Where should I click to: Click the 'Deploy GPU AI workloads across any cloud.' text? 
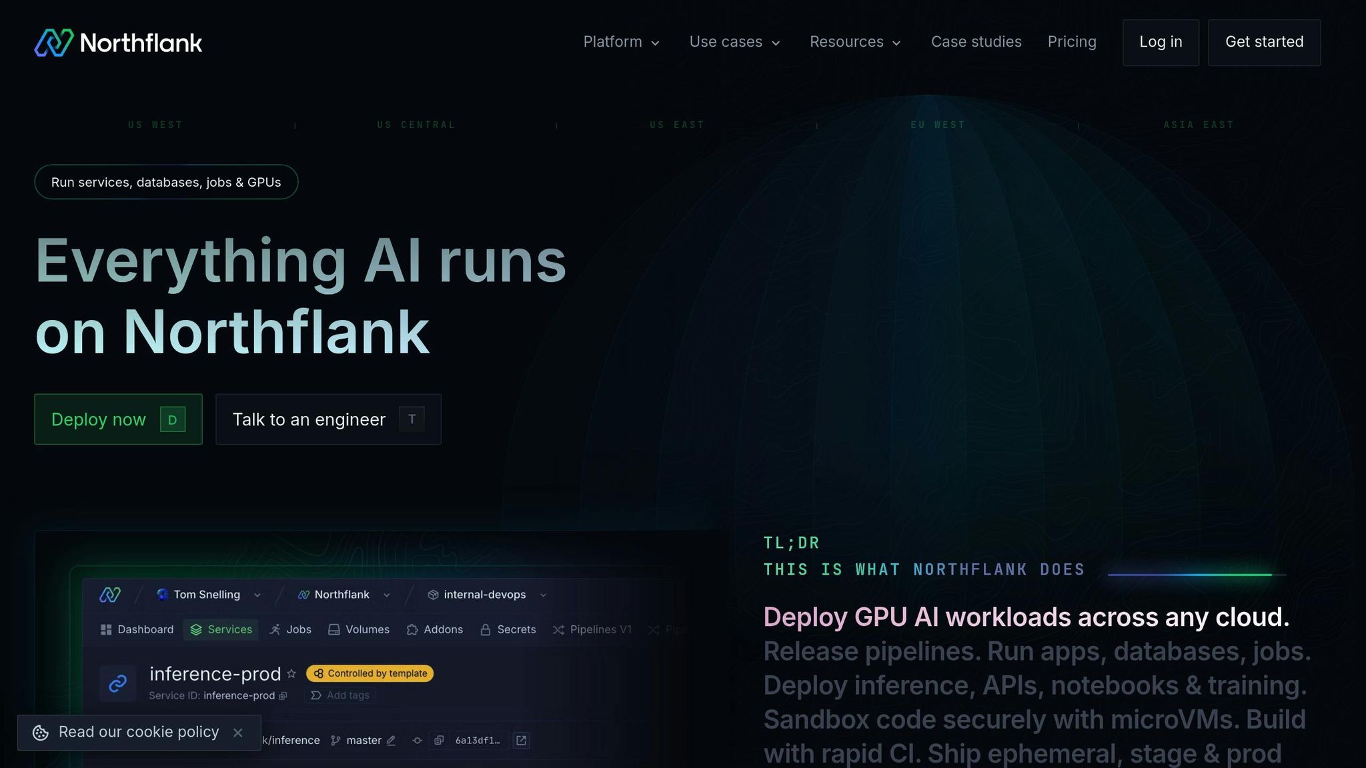tap(1027, 617)
